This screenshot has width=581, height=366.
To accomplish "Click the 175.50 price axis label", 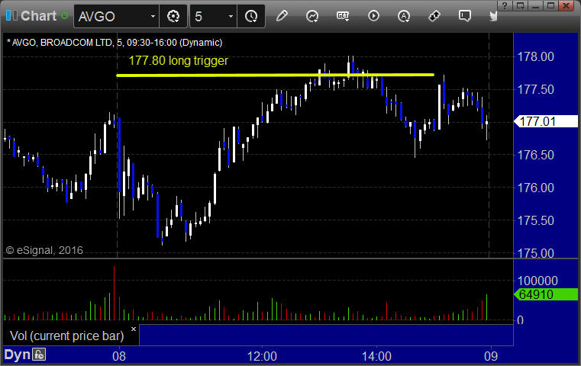I will (x=535, y=220).
